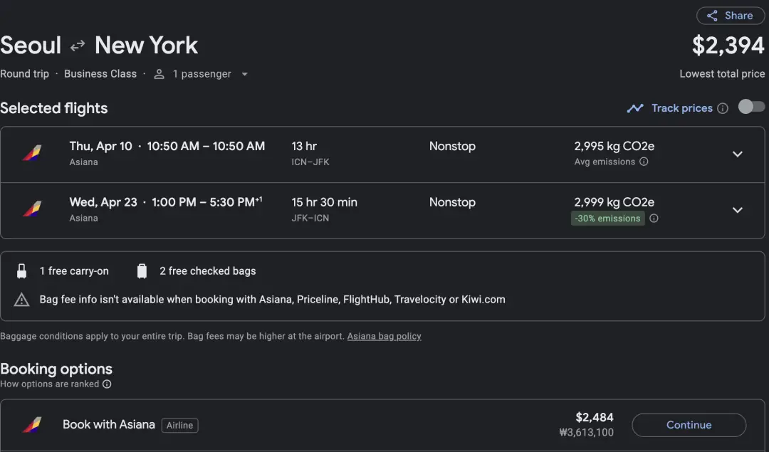Click the Avg emissions info icon

(x=644, y=162)
